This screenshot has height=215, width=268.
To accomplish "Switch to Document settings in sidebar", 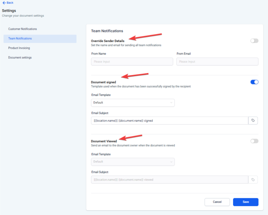I will (20, 58).
